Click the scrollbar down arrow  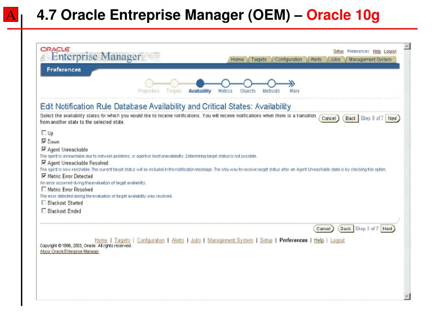click(407, 297)
